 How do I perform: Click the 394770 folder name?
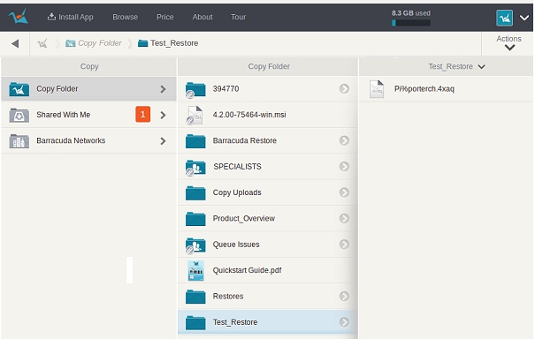[225, 89]
